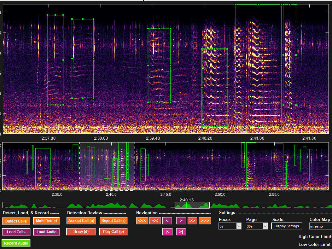Click the double left arrow navigation button
Viewport: 332px width, 249px height.
click(x=155, y=221)
